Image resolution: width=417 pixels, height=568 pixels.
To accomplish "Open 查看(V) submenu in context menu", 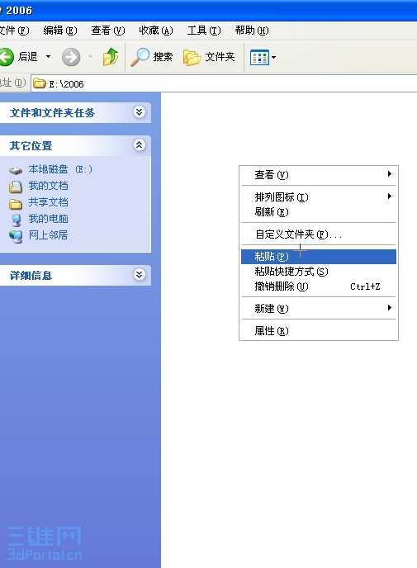I will (319, 175).
